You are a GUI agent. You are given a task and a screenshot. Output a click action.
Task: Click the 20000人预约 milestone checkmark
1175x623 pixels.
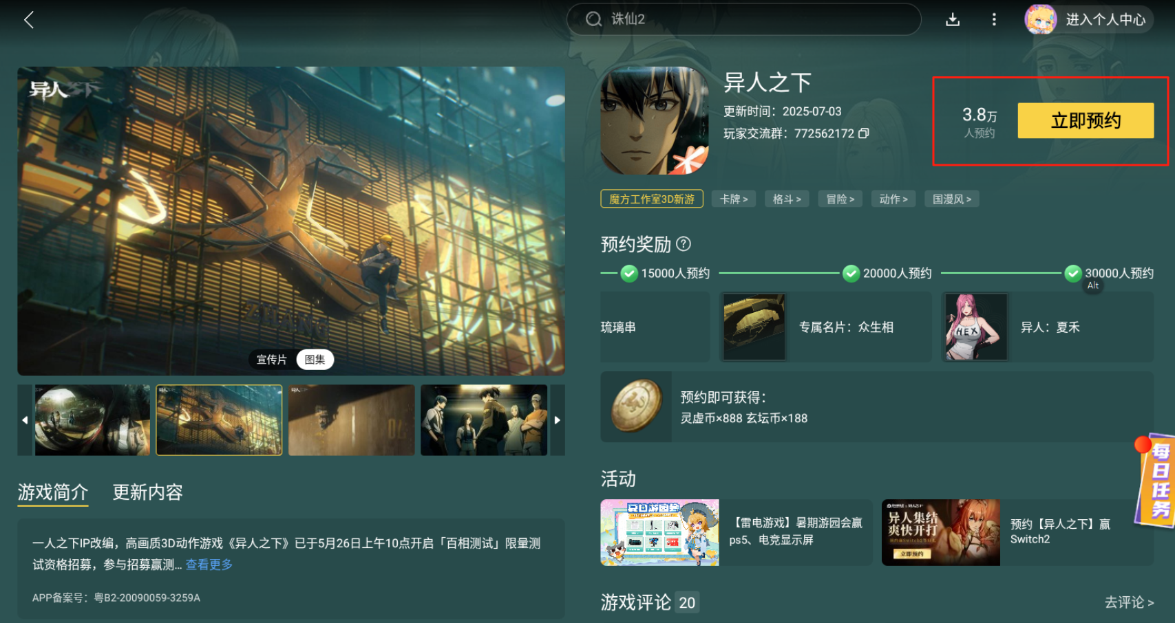point(851,274)
